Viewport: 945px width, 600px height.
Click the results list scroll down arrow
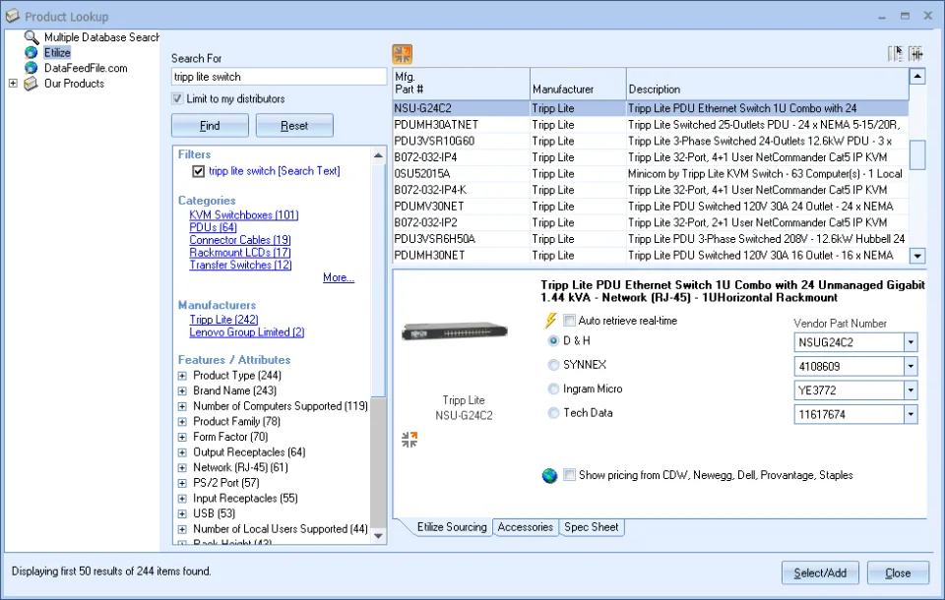916,256
